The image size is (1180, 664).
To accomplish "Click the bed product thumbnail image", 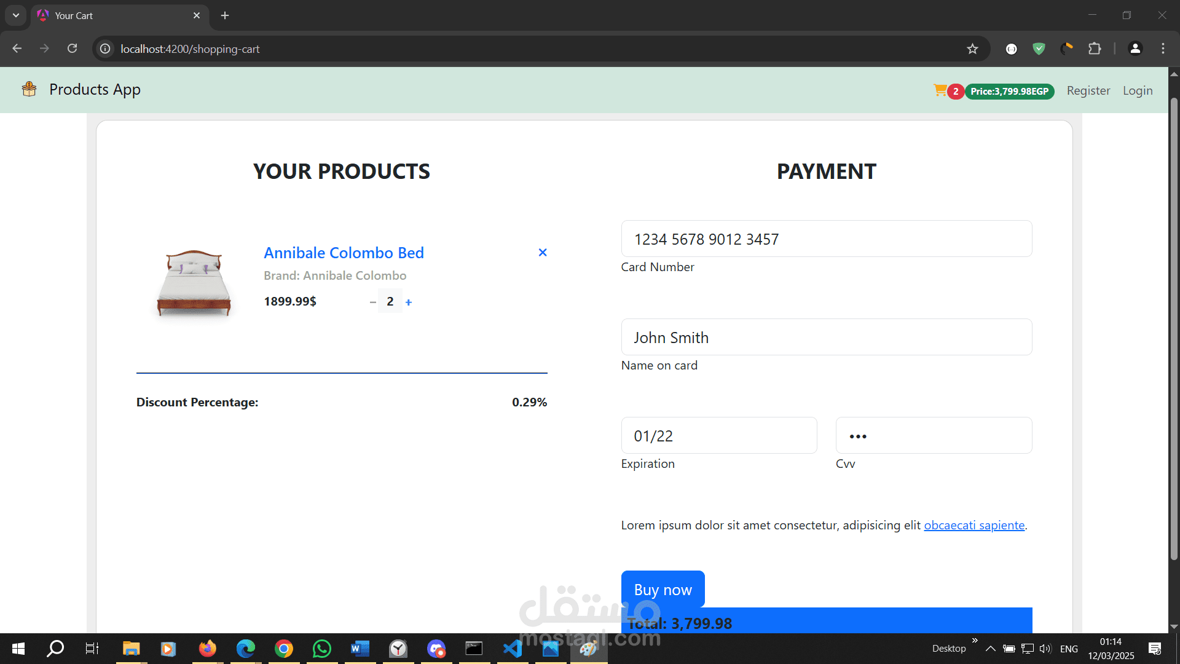I will pyautogui.click(x=194, y=283).
